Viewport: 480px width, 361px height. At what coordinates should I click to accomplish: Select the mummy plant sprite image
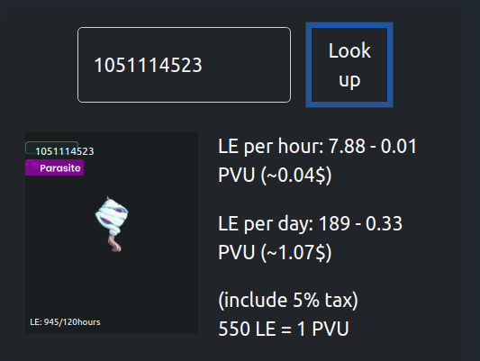(112, 224)
